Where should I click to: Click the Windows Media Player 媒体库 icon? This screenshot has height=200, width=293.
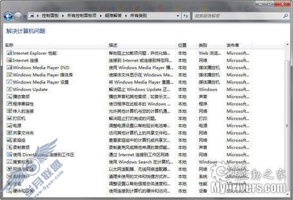click(9, 75)
